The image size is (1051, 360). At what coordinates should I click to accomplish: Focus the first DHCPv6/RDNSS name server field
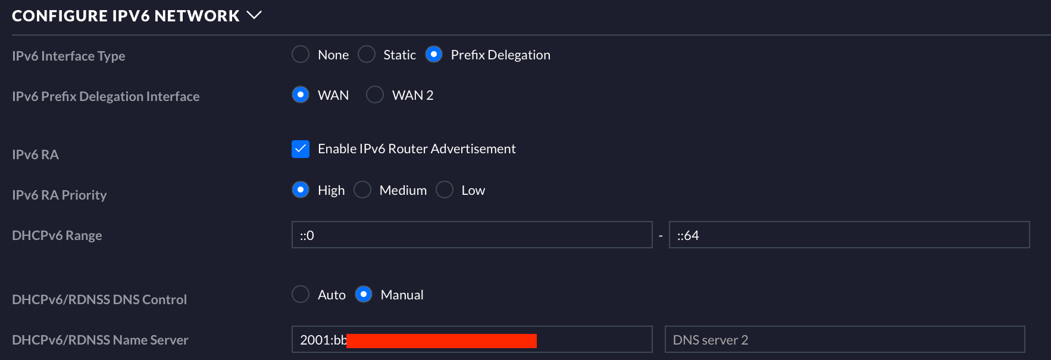(x=471, y=340)
